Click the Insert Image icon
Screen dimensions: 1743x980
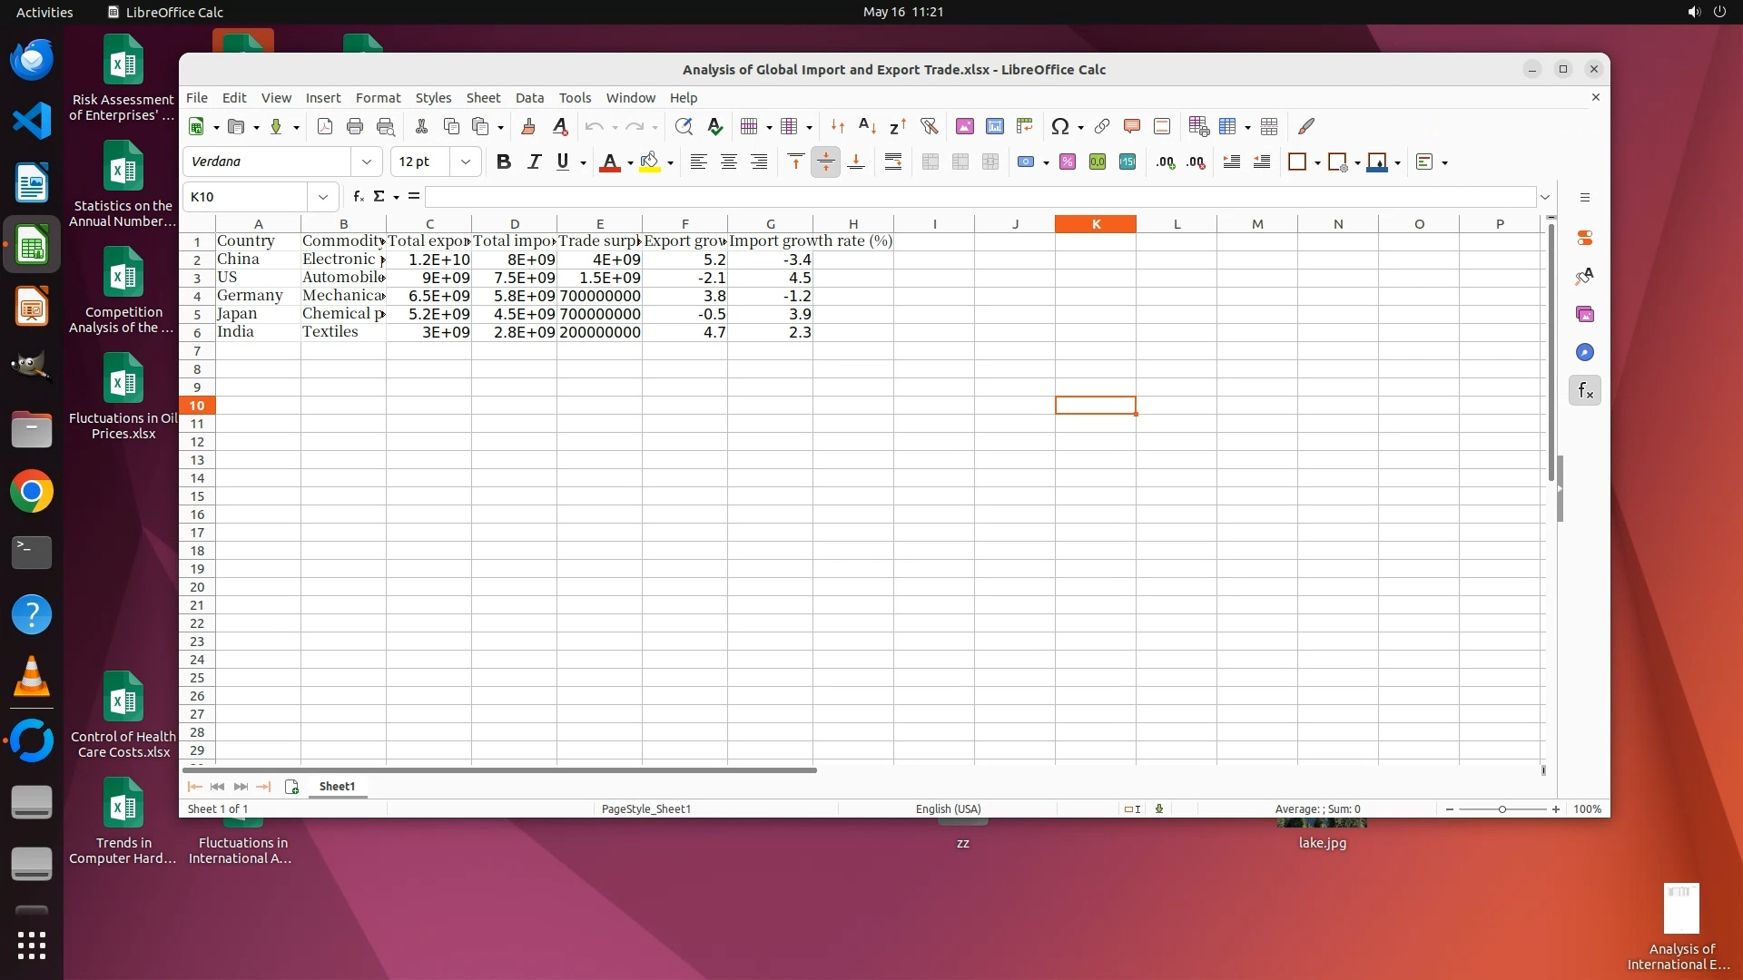point(965,127)
